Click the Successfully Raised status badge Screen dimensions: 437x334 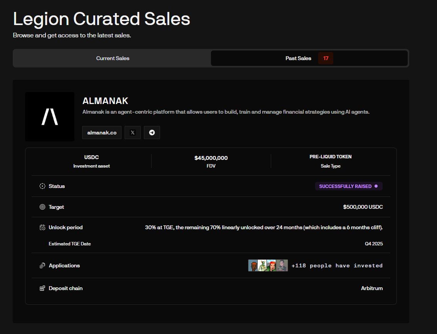coord(349,186)
